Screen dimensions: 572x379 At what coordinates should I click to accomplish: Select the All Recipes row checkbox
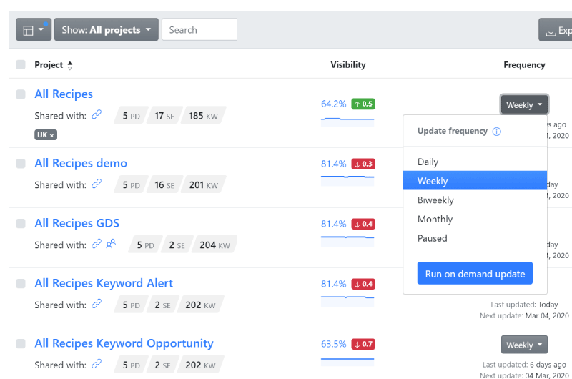21,94
